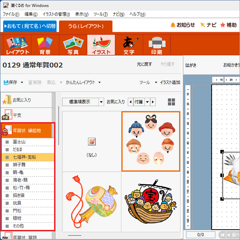Select the 富士山 category square
The width and height of the screenshot is (240, 240).
click(7, 142)
